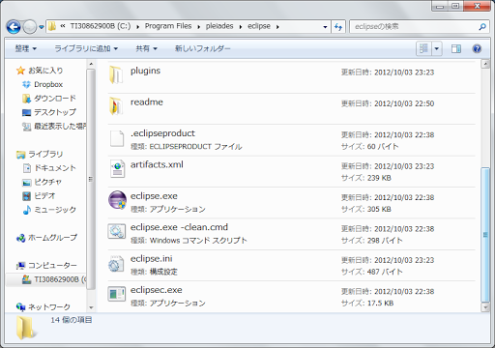
Task: Click the Forward navigation arrow button
Action: pyautogui.click(x=30, y=27)
